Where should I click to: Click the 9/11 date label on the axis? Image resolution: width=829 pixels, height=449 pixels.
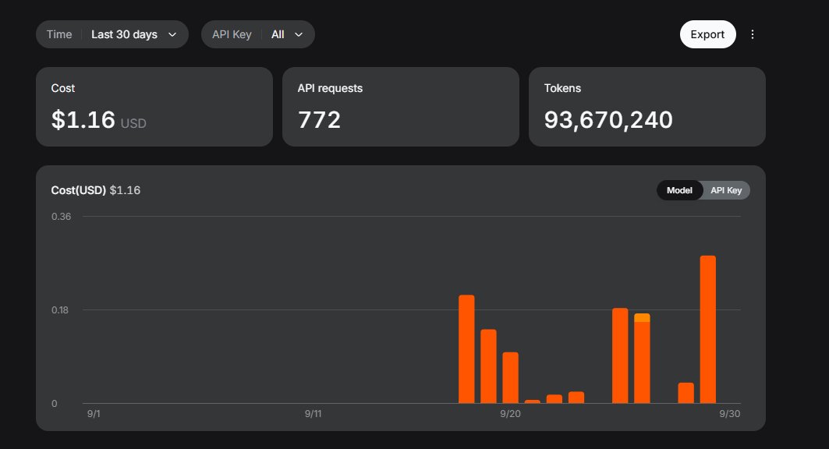pos(313,414)
